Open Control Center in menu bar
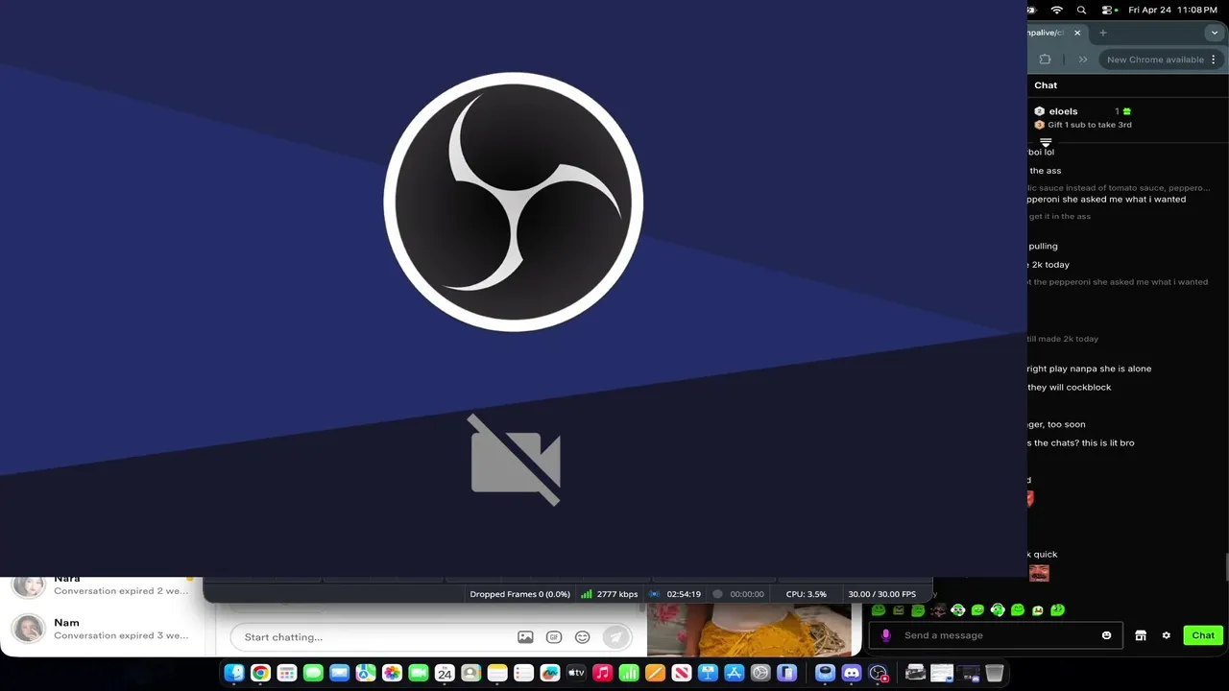The width and height of the screenshot is (1229, 691). tap(1107, 10)
